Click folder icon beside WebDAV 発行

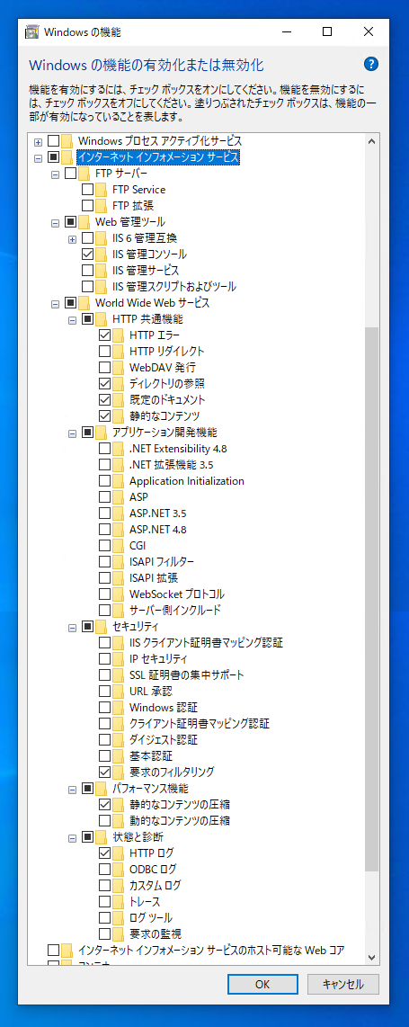[118, 368]
